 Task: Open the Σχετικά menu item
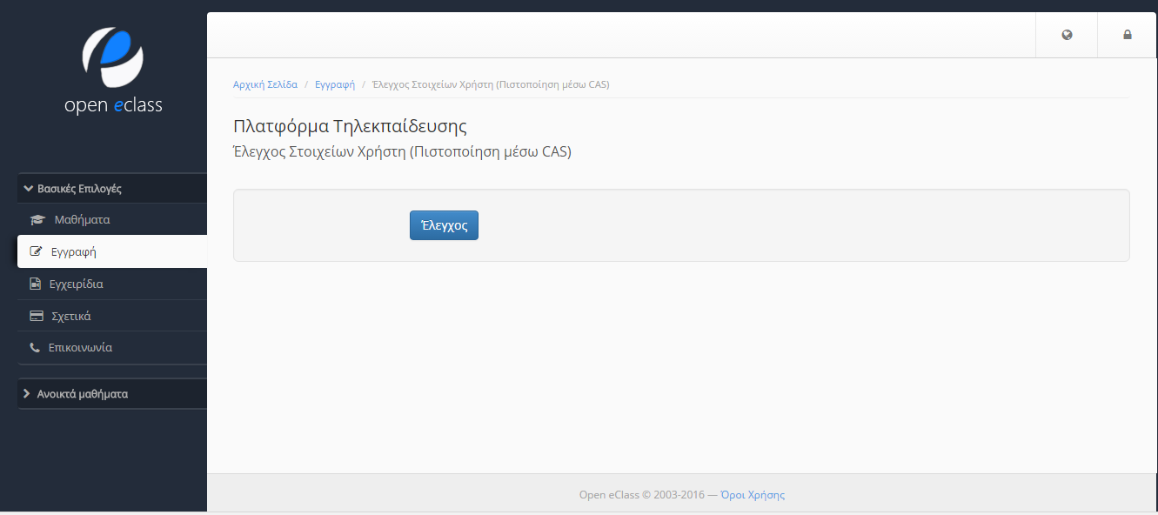coord(112,316)
